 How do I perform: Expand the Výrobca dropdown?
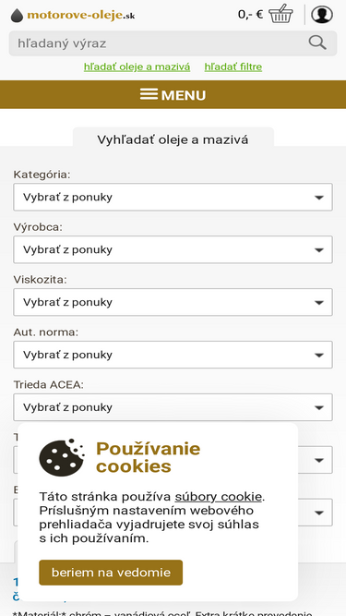[x=173, y=249]
